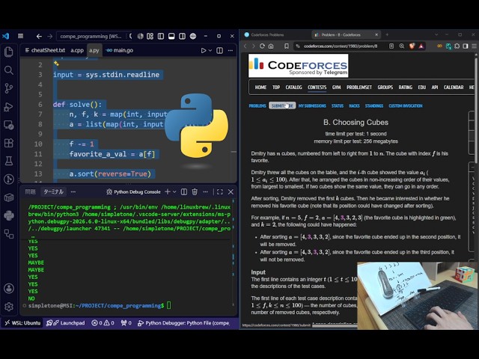Toggle the browser sidebar panel

pos(466,46)
